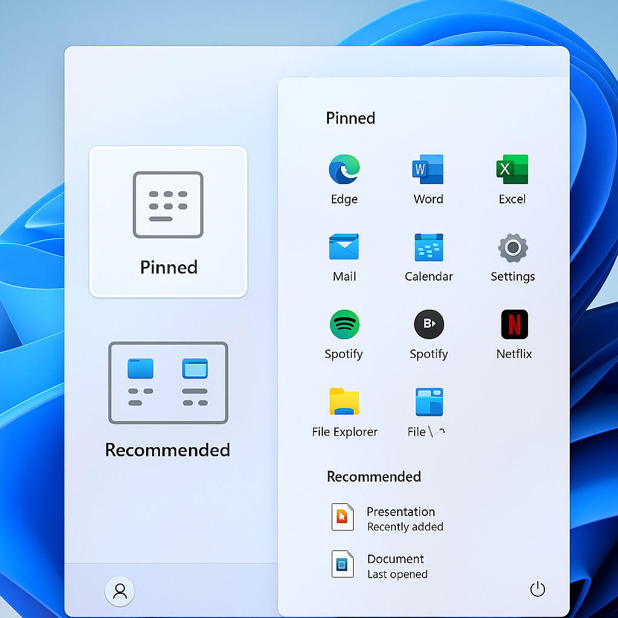Screen dimensions: 618x618
Task: Click the 'Recently added' subtitle
Action: coord(405,527)
